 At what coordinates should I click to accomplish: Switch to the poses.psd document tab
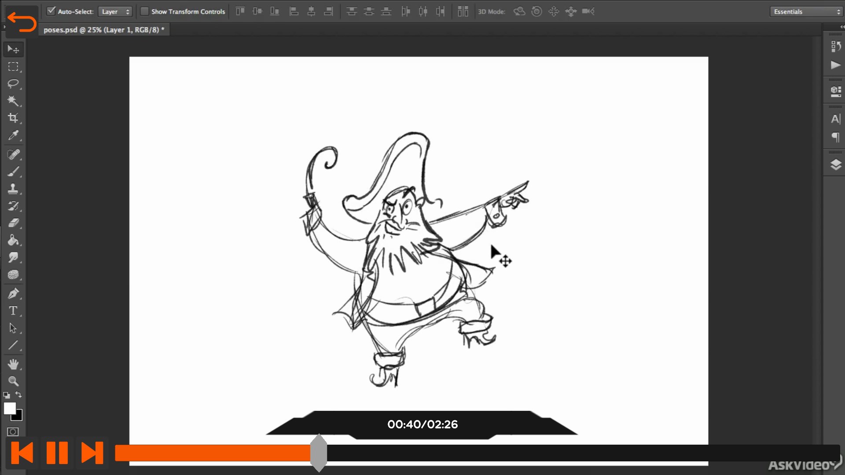[104, 30]
